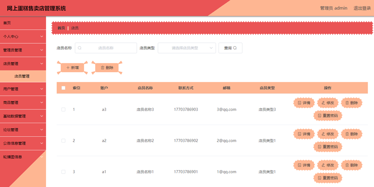Click 修改 pencil icon for row a2
The height and width of the screenshot is (187, 374).
click(x=323, y=134)
